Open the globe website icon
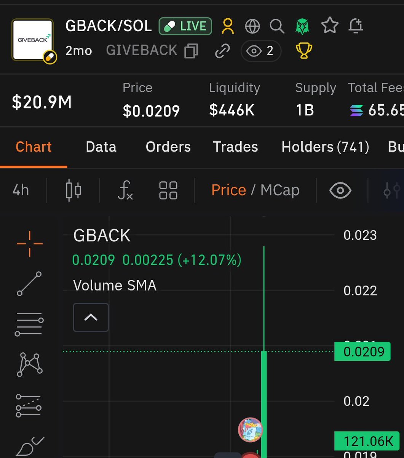404x458 pixels. (252, 26)
